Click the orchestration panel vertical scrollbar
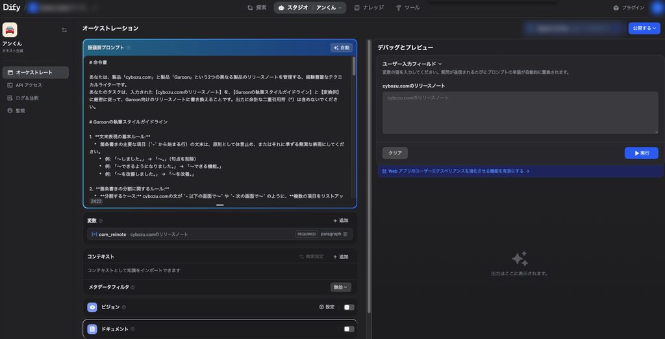 coord(369,176)
